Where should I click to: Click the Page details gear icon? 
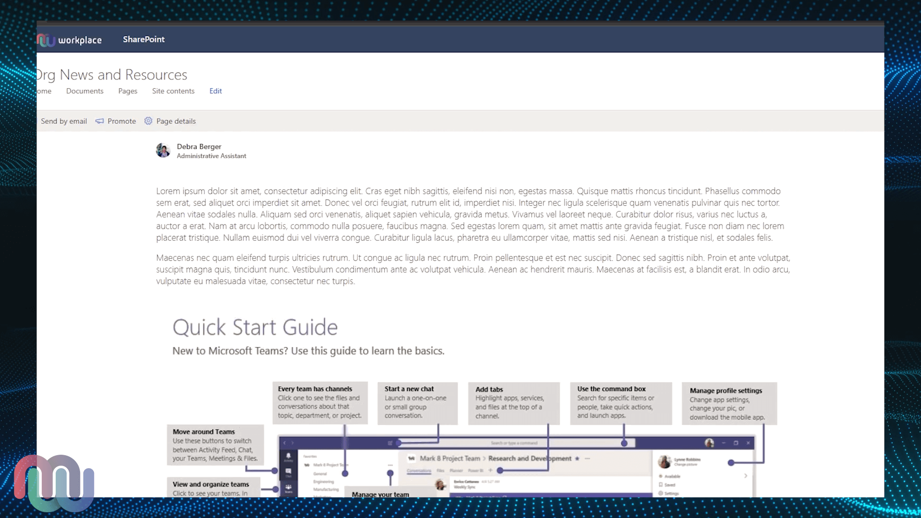pos(148,121)
